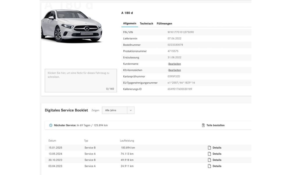
Task: Click the Typ column header
Action: coord(86,141)
